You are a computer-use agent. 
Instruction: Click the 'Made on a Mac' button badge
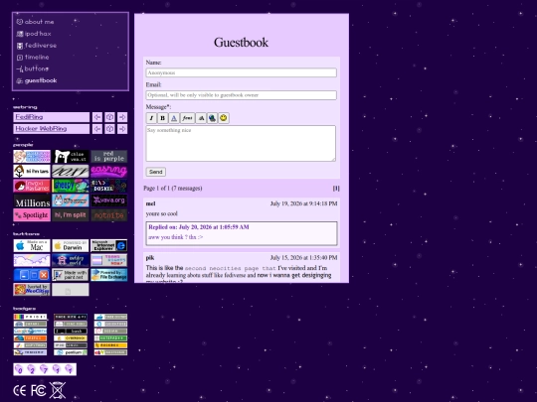coord(32,245)
